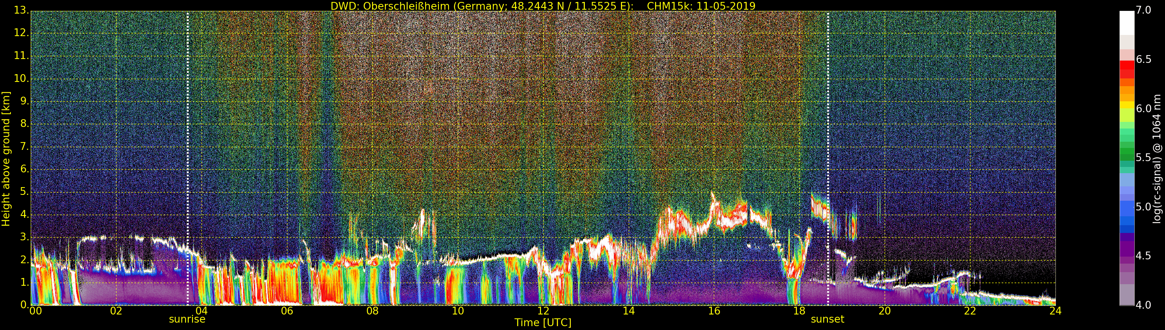The width and height of the screenshot is (1165, 330).
Task: Click the '4.' height tick label
Action: point(24,214)
